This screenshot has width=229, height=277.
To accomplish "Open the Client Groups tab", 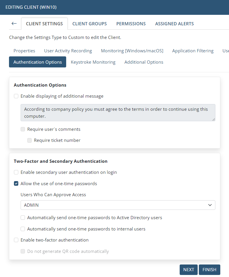I will coord(89,24).
